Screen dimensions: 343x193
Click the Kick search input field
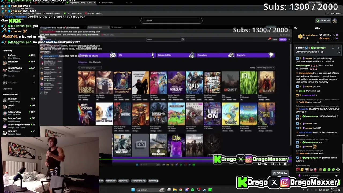tap(171, 21)
